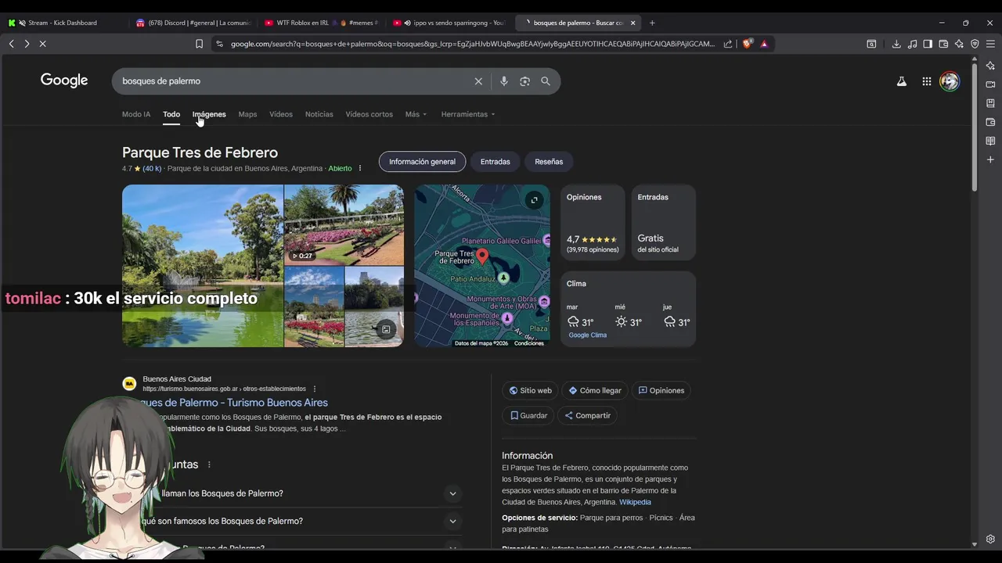Image resolution: width=1002 pixels, height=563 pixels.
Task: Open sidebar settings gear at bottom right
Action: (990, 540)
